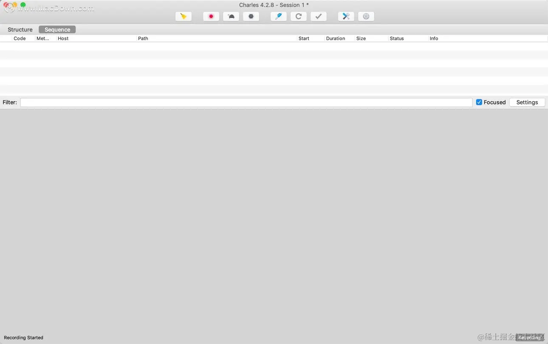Screen dimensions: 548x344
Task: Validate selected request with the checkmark icon
Action: 319,16
